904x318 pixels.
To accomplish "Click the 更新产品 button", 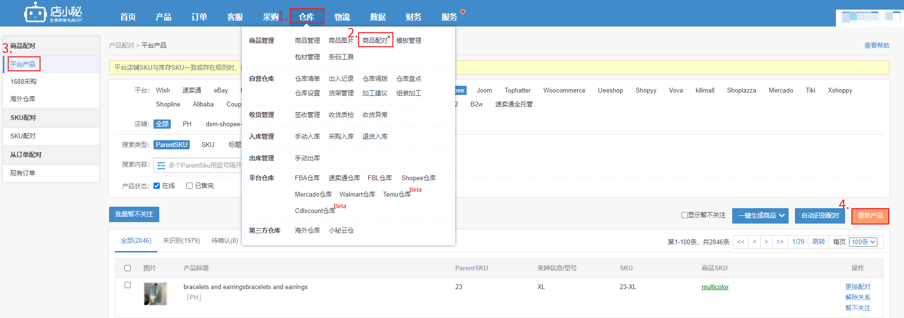I will tap(870, 216).
